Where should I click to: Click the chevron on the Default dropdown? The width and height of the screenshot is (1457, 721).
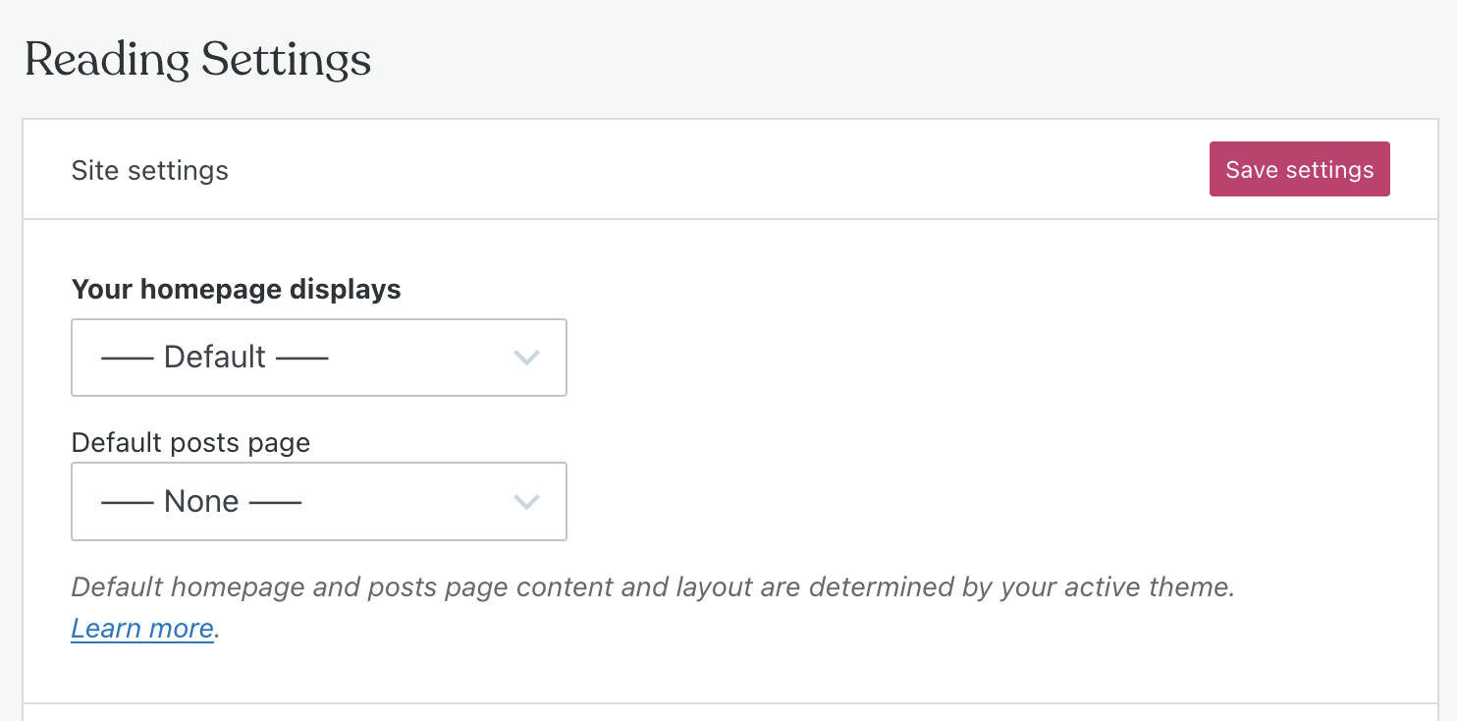point(527,357)
